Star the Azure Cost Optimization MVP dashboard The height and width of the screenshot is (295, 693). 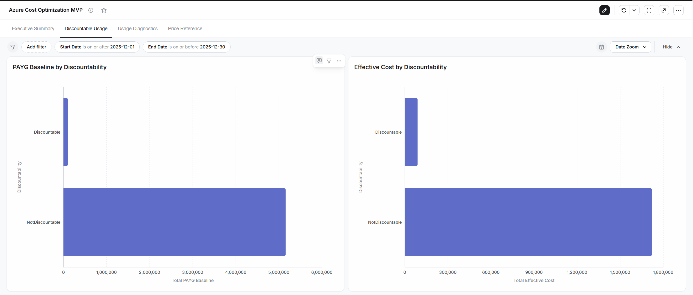pos(104,10)
